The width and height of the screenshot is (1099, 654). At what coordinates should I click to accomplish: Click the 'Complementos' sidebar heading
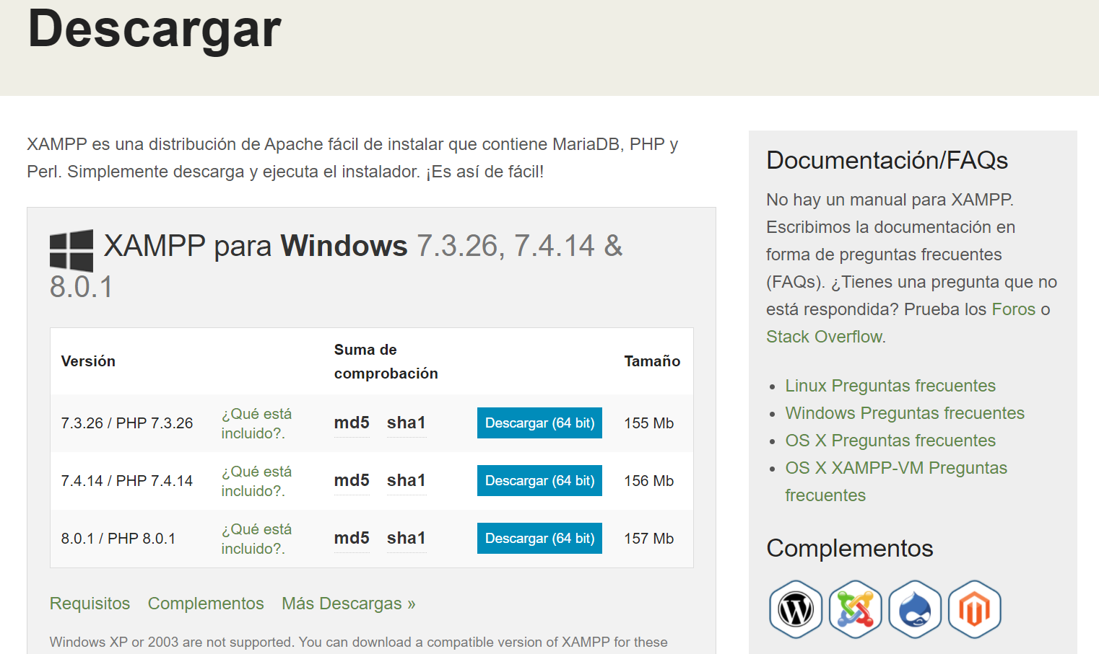[850, 548]
